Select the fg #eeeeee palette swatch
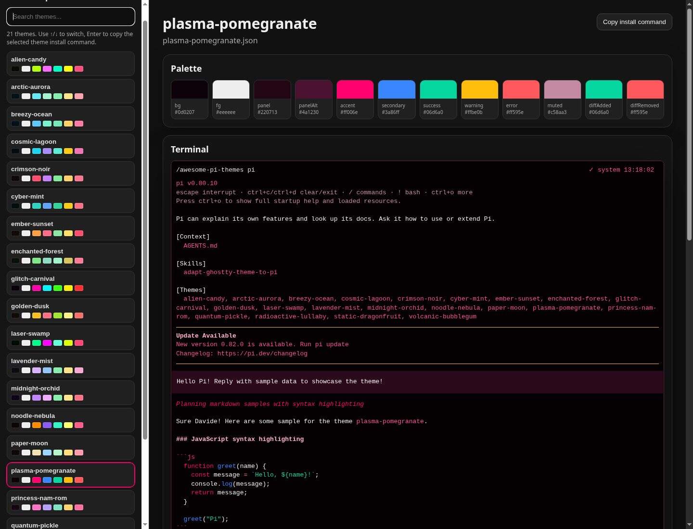 (x=231, y=99)
